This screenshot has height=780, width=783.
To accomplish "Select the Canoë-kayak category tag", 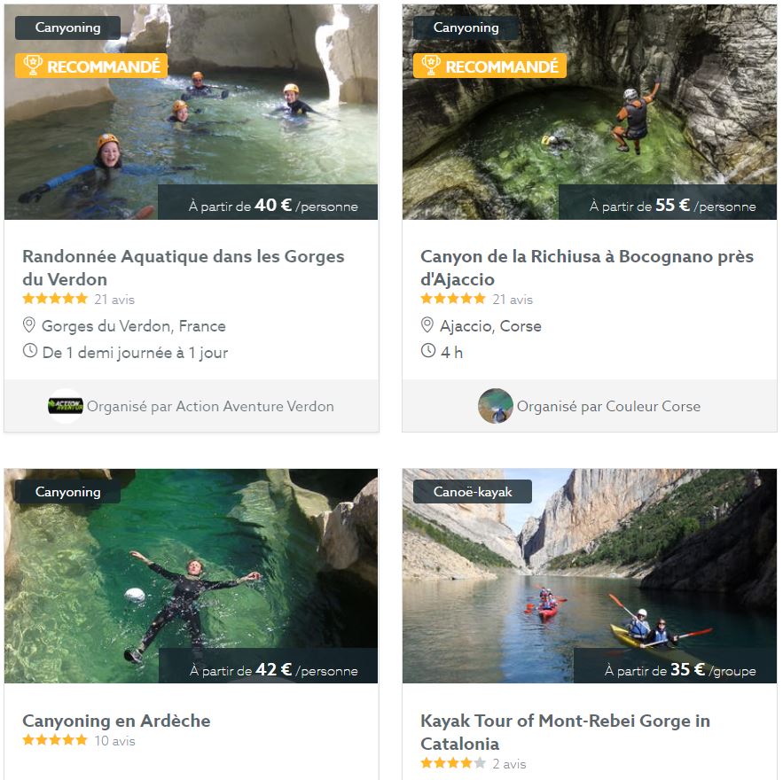I will point(473,492).
